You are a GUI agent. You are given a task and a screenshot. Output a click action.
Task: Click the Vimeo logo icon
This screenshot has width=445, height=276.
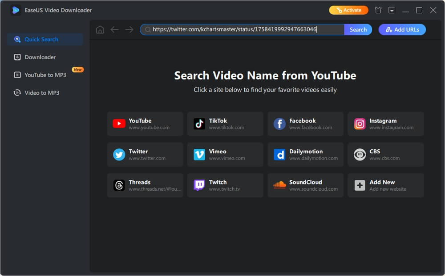pos(199,155)
